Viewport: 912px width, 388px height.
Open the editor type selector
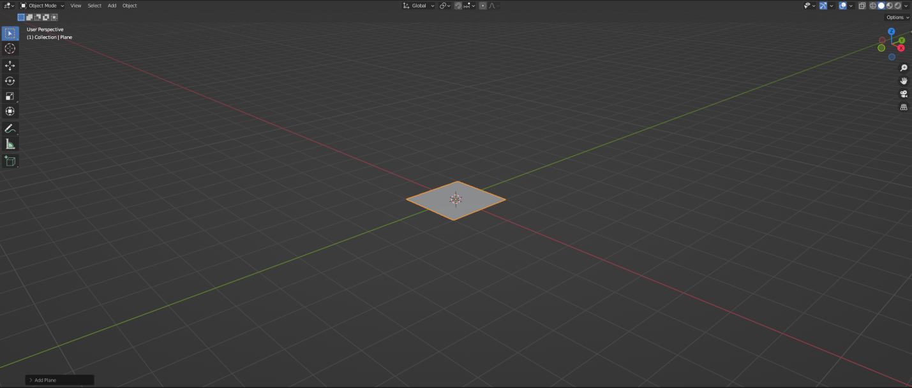coord(9,6)
